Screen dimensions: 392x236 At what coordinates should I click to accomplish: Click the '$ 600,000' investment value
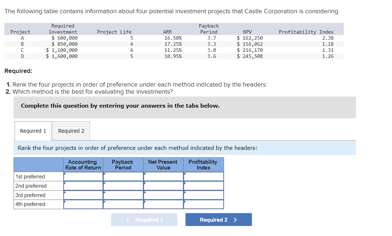[65, 38]
